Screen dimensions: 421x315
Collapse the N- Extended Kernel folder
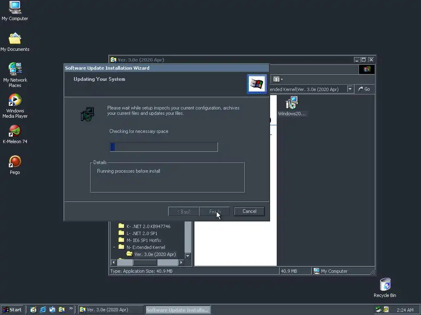(114, 247)
